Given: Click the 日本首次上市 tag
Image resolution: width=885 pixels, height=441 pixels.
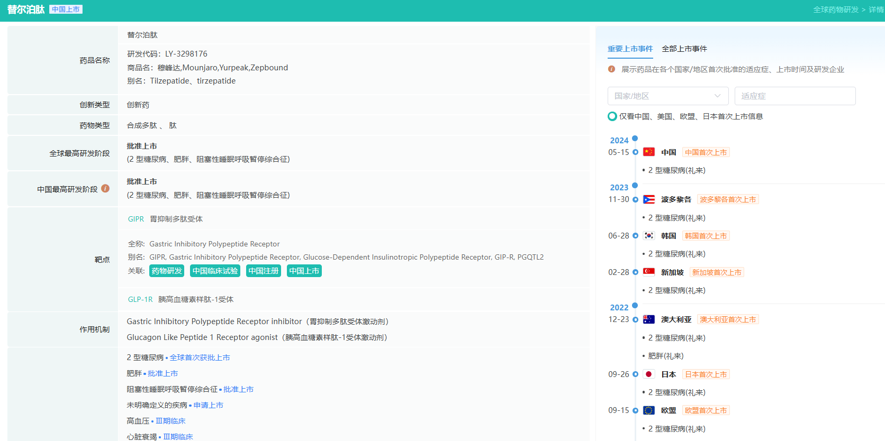Looking at the screenshot, I should click(x=706, y=374).
